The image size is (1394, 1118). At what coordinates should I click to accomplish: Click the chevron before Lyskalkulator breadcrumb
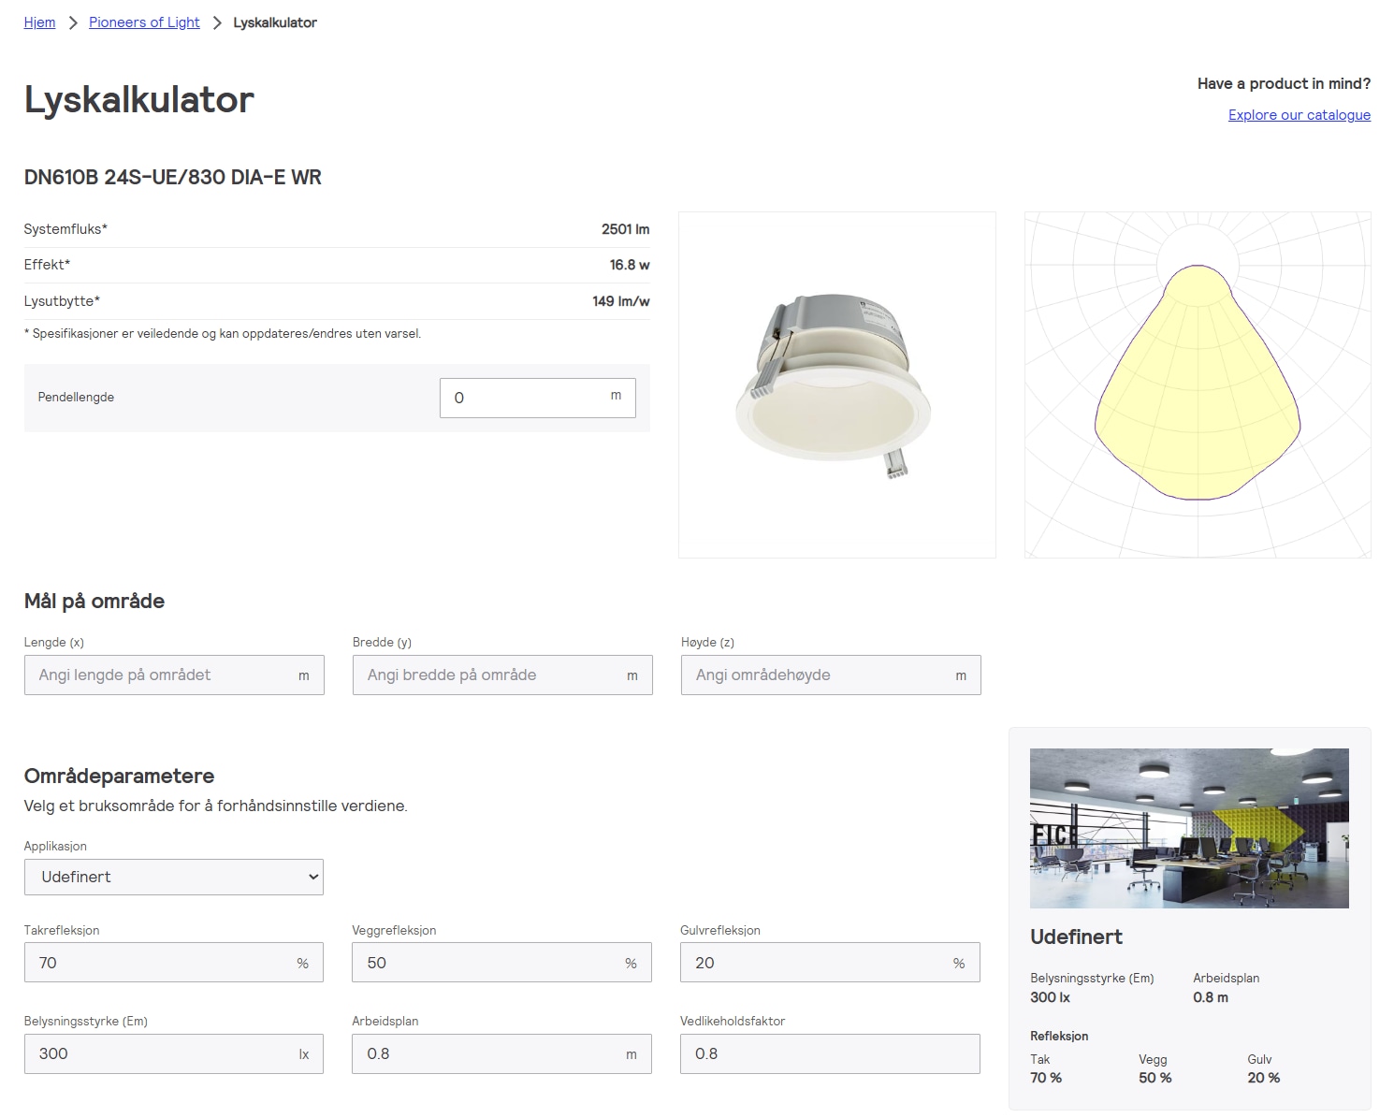pos(217,22)
